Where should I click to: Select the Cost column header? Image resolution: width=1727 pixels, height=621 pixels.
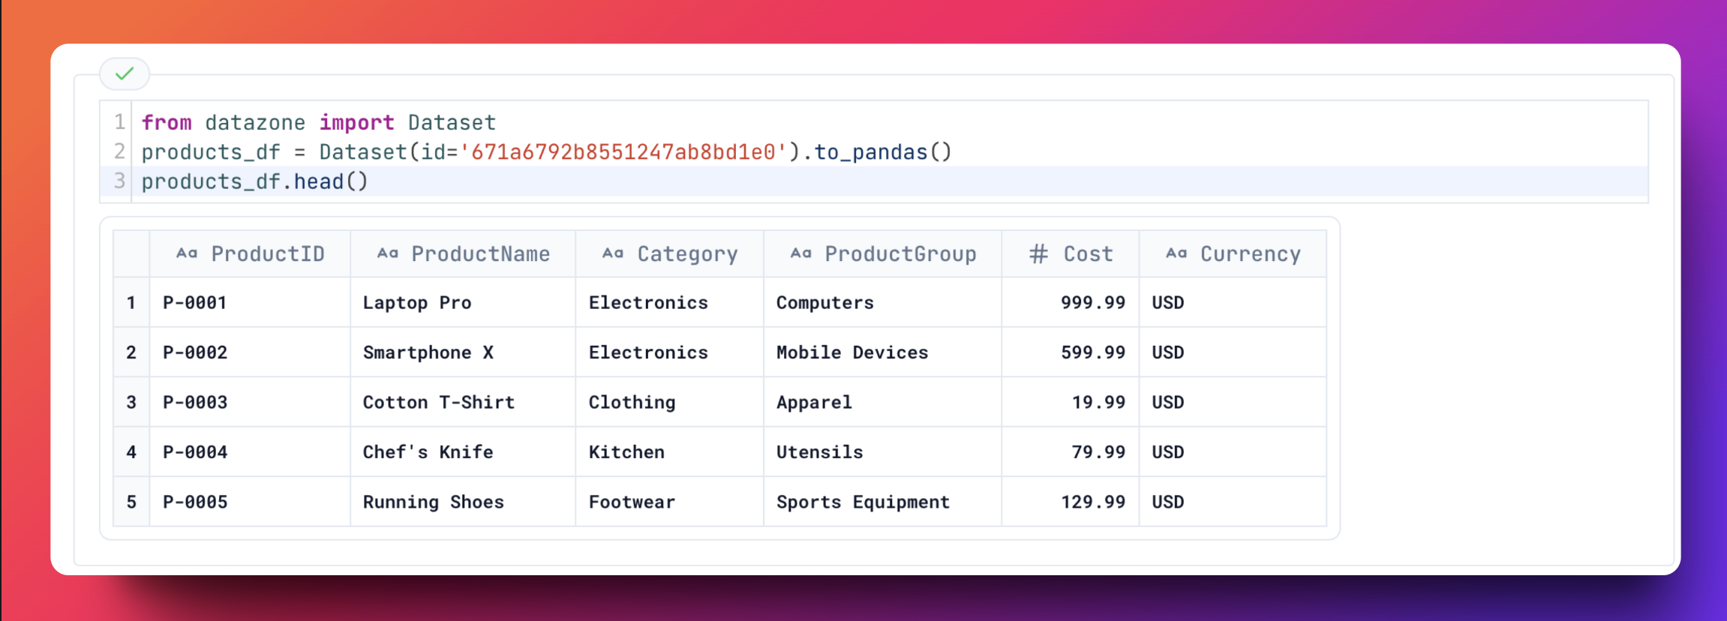pos(1071,254)
